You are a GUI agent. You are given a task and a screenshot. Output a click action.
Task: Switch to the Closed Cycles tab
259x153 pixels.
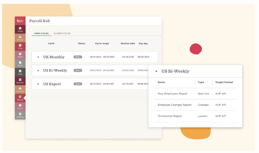click(x=62, y=33)
